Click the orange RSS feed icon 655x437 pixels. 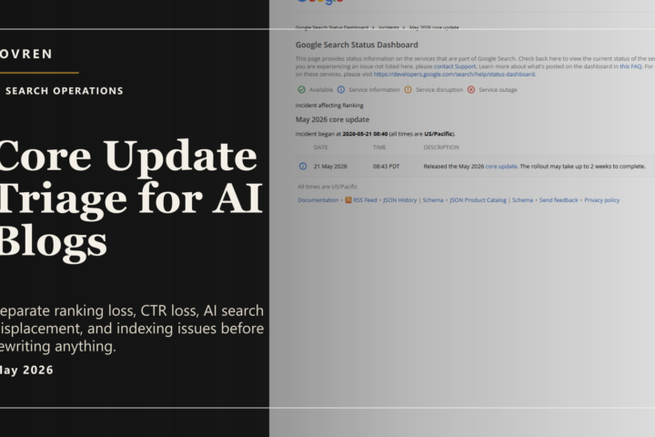348,200
